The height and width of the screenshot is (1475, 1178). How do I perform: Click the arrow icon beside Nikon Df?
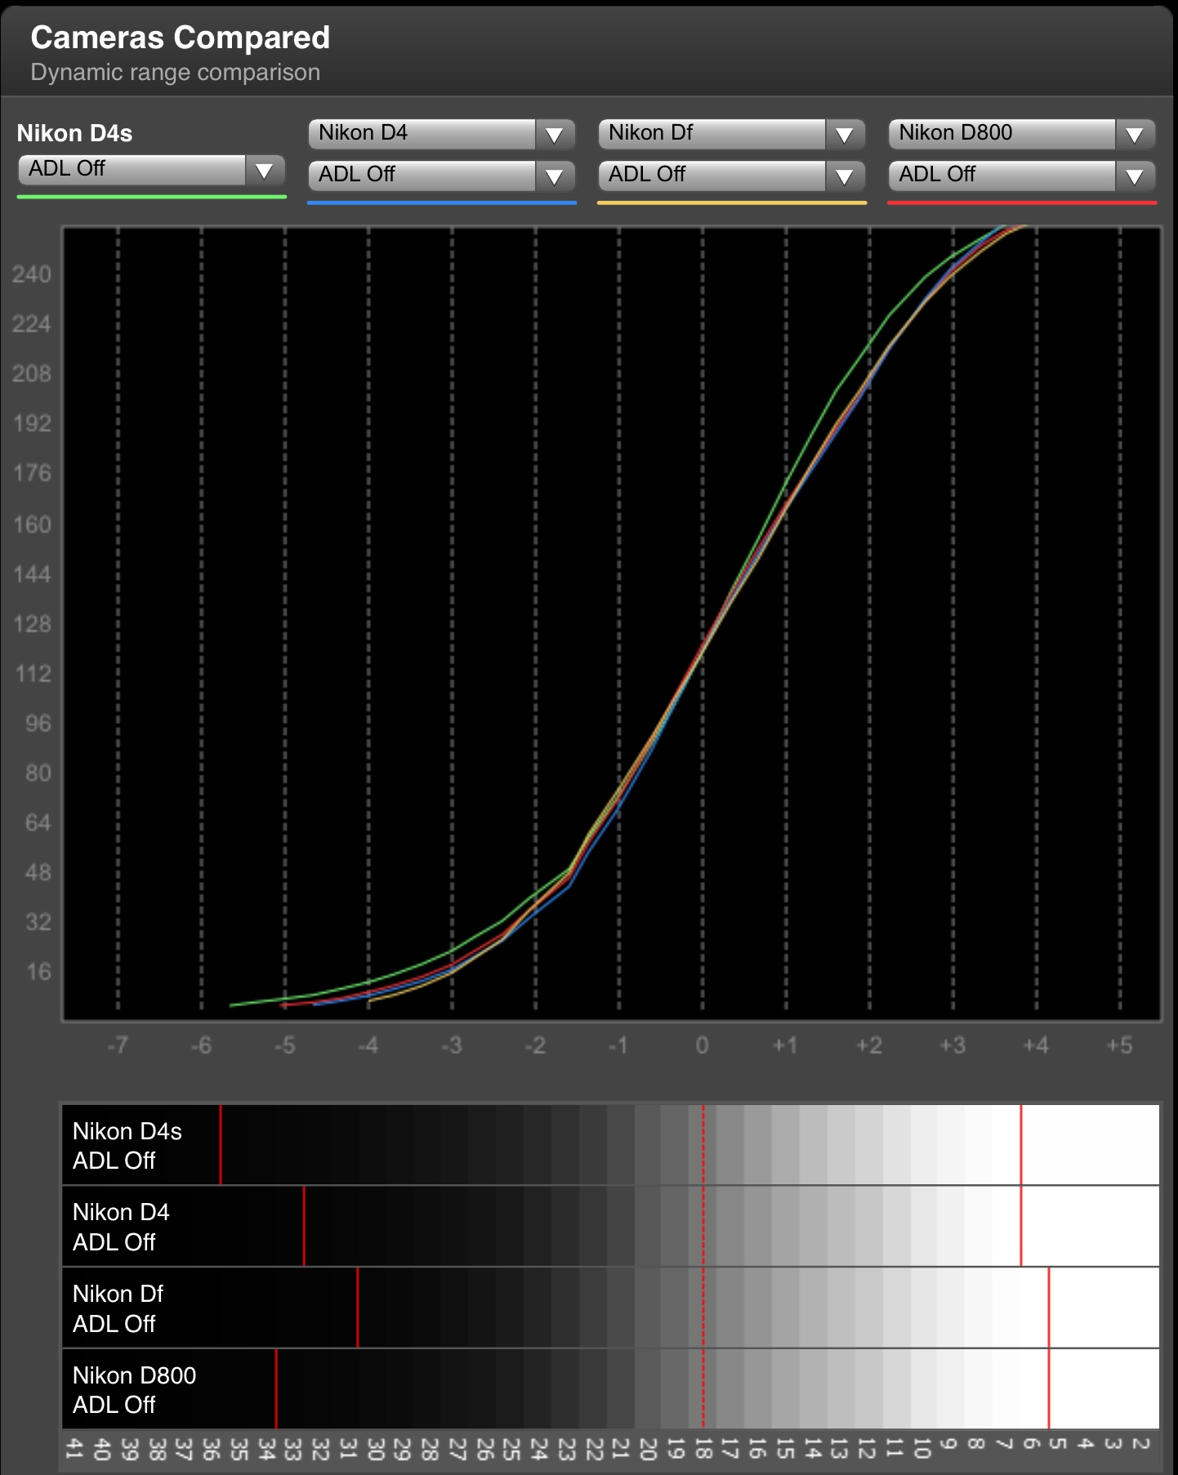point(844,135)
